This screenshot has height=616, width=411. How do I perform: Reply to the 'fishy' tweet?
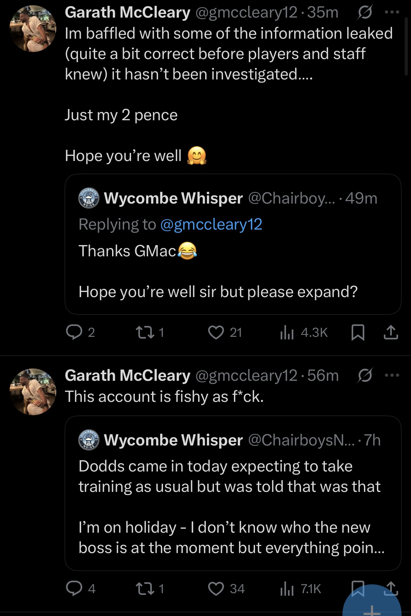[x=74, y=589]
